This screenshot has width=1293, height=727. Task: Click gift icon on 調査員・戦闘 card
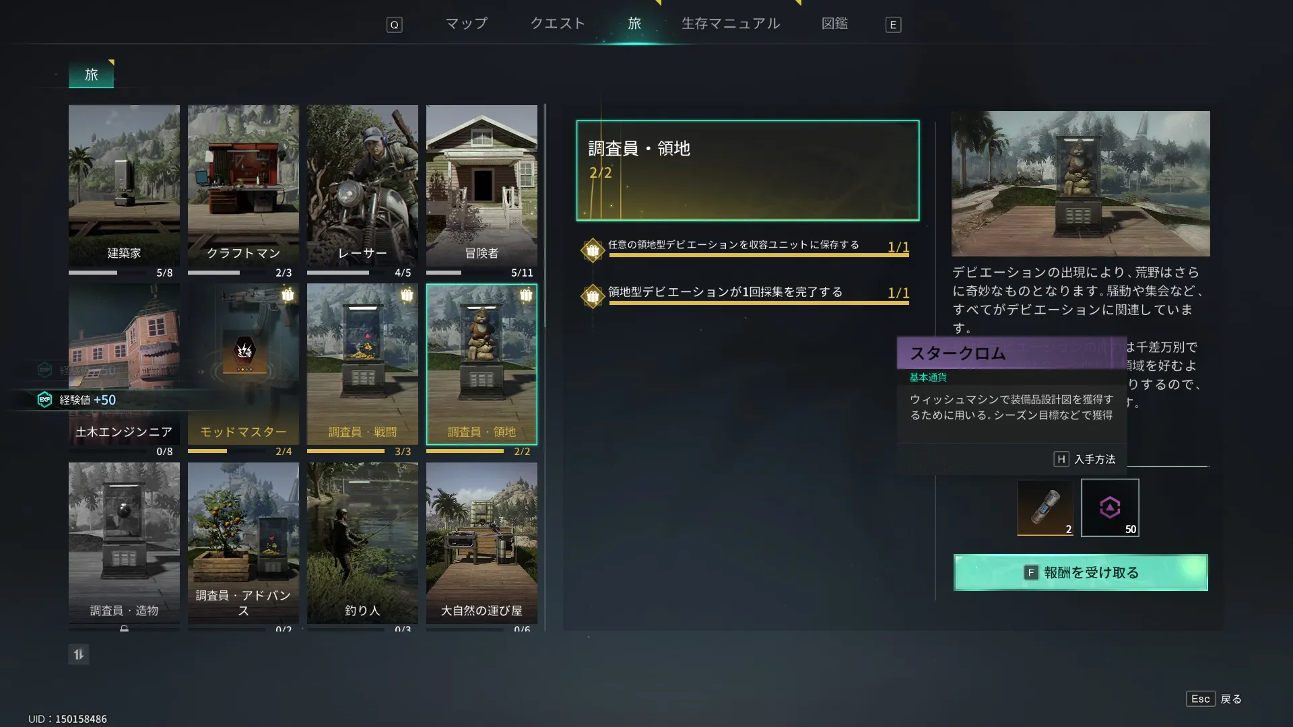[407, 295]
